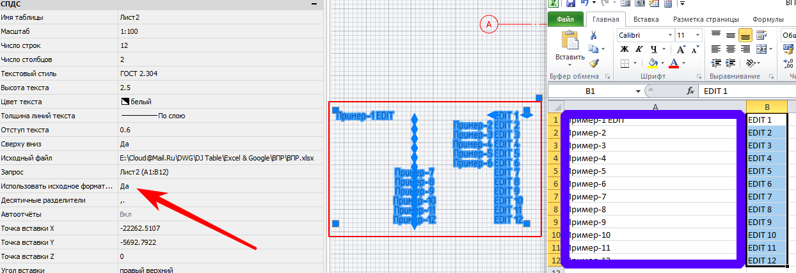
Task: Click the fill color bucket icon
Action: tap(653, 63)
